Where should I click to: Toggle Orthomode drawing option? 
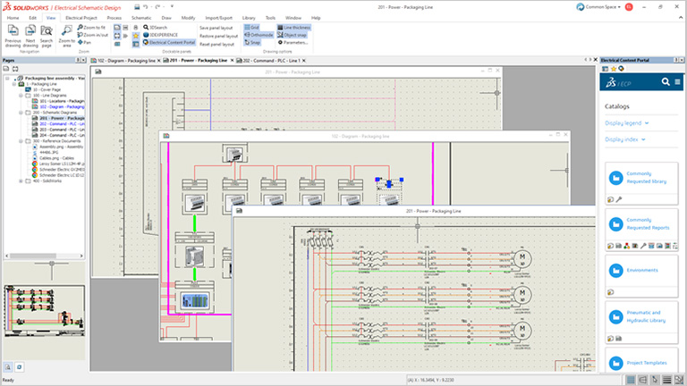click(x=258, y=35)
